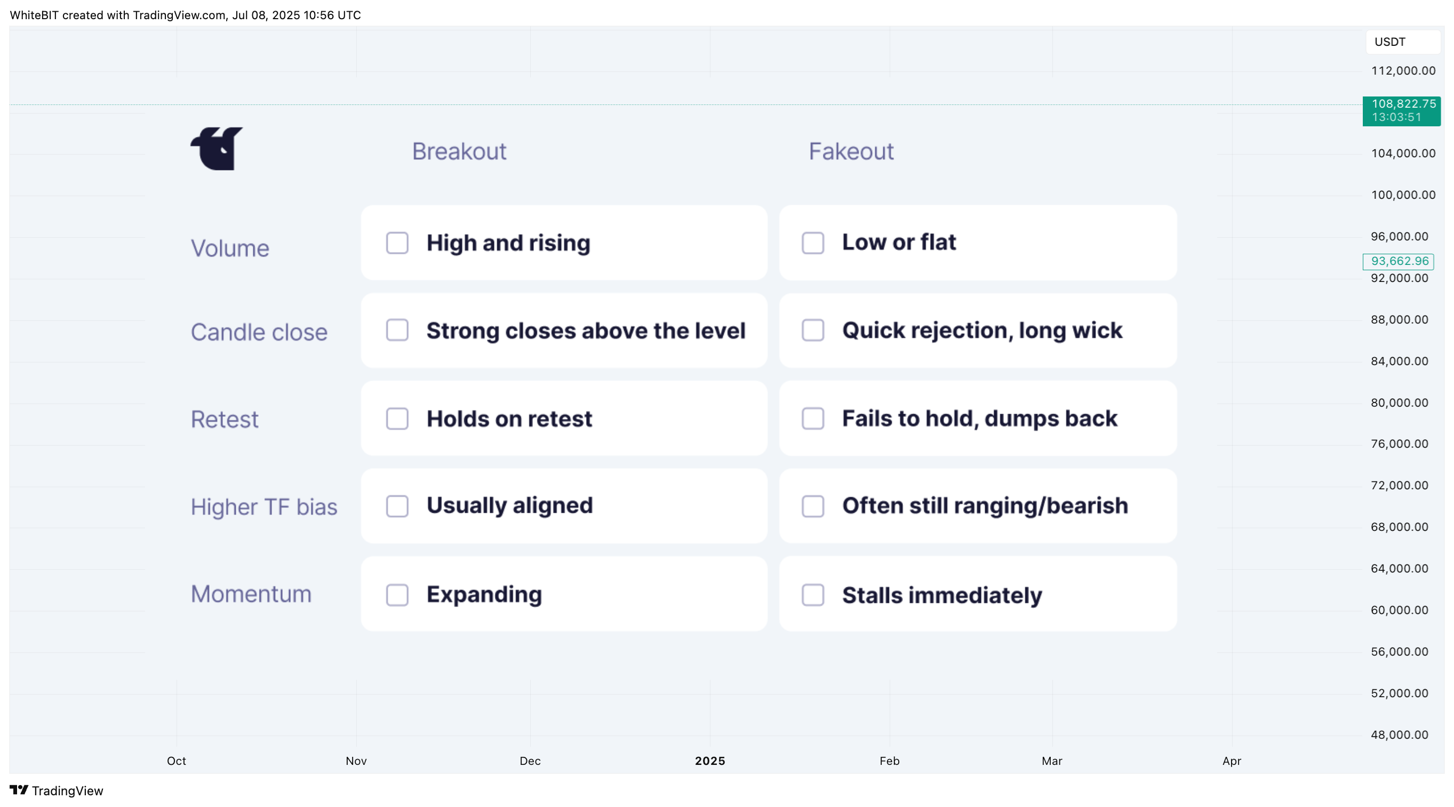Click the 2025 label on time axis

point(710,761)
